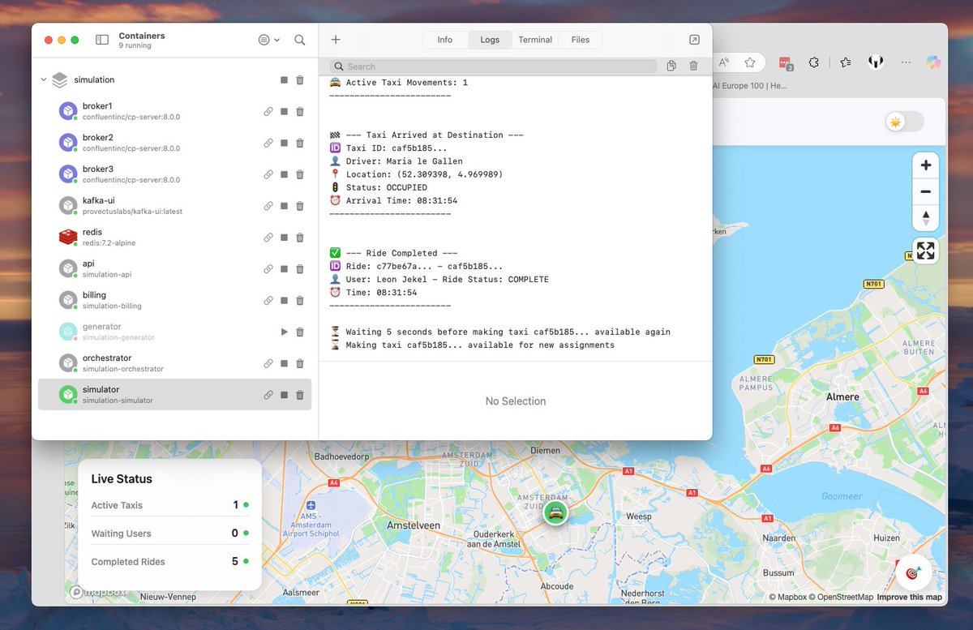Select the kafka-ui container row
The image size is (973, 630).
pos(174,206)
